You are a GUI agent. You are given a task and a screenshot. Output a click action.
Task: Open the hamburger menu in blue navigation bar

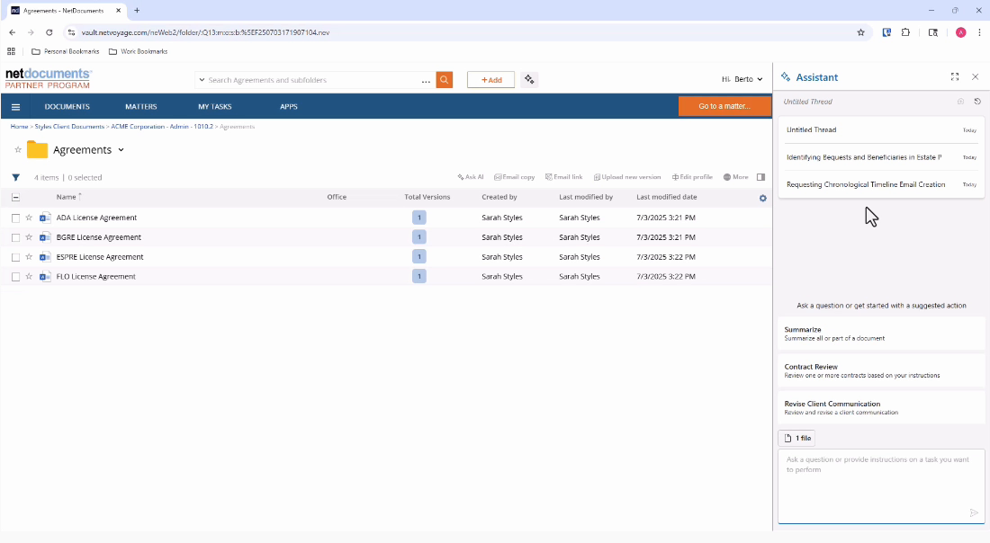(x=16, y=107)
